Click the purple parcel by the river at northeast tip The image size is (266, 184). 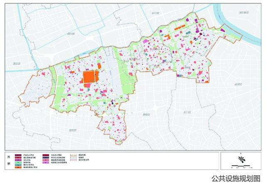click(x=223, y=30)
